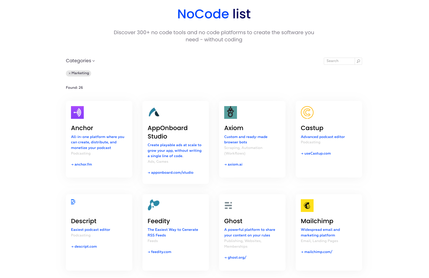429x278 pixels.
Task: Open the apponboard.com/studio link
Action: (x=171, y=173)
